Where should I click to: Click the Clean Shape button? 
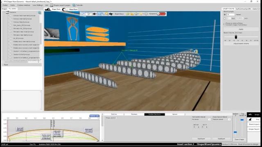tap(239, 139)
